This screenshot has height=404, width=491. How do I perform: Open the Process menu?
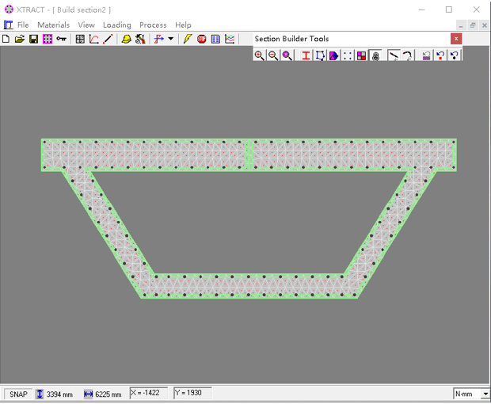[153, 25]
